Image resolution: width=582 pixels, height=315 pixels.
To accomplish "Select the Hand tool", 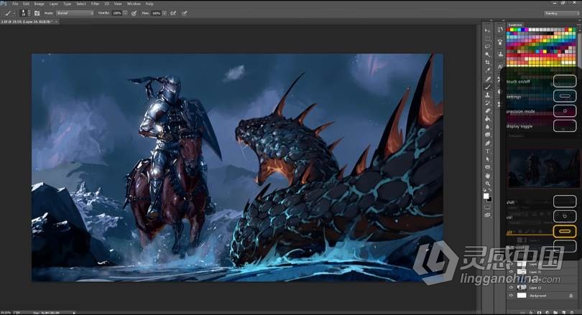I will [x=487, y=175].
